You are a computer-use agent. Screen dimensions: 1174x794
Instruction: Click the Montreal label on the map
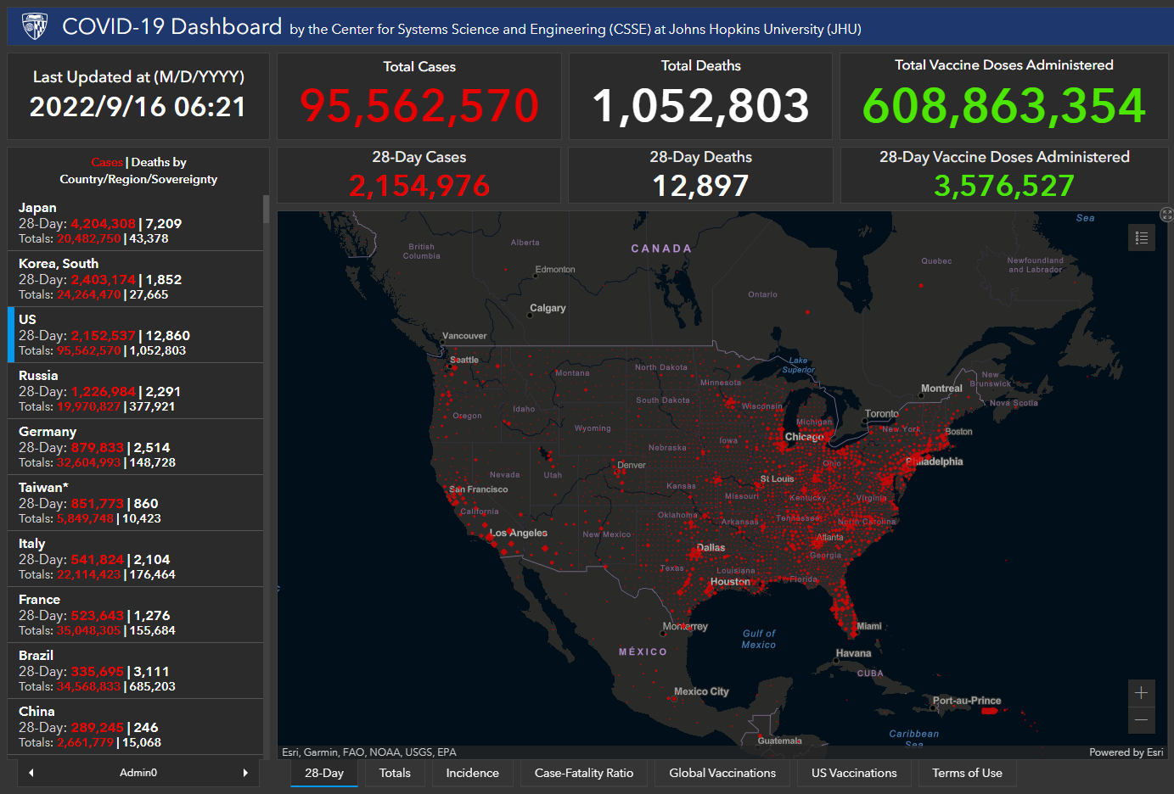[941, 389]
